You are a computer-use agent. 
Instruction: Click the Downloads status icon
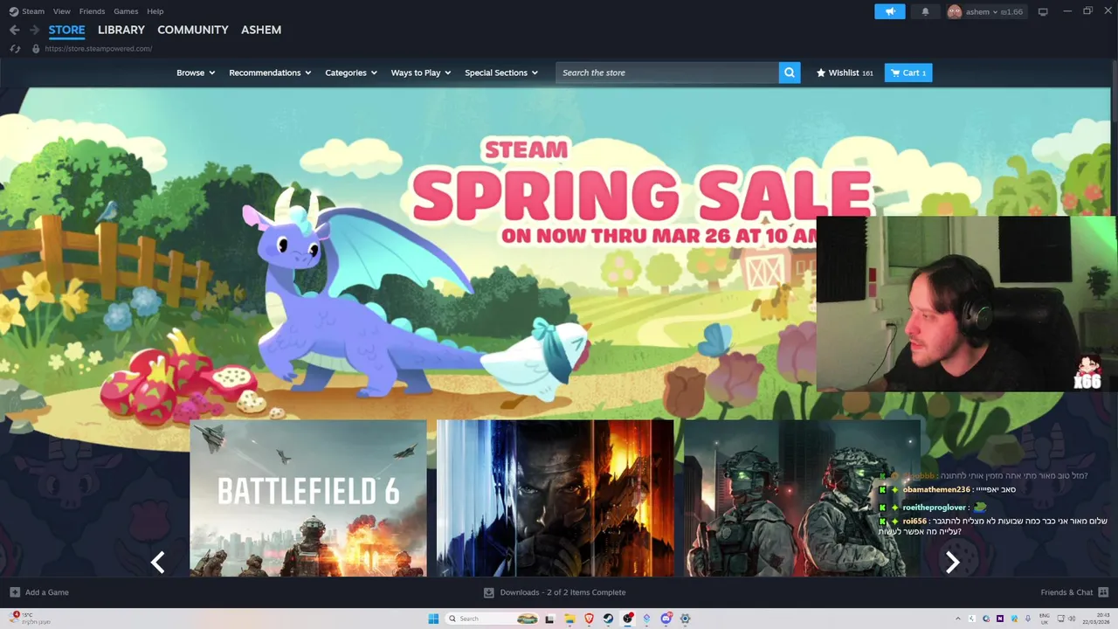tap(489, 592)
